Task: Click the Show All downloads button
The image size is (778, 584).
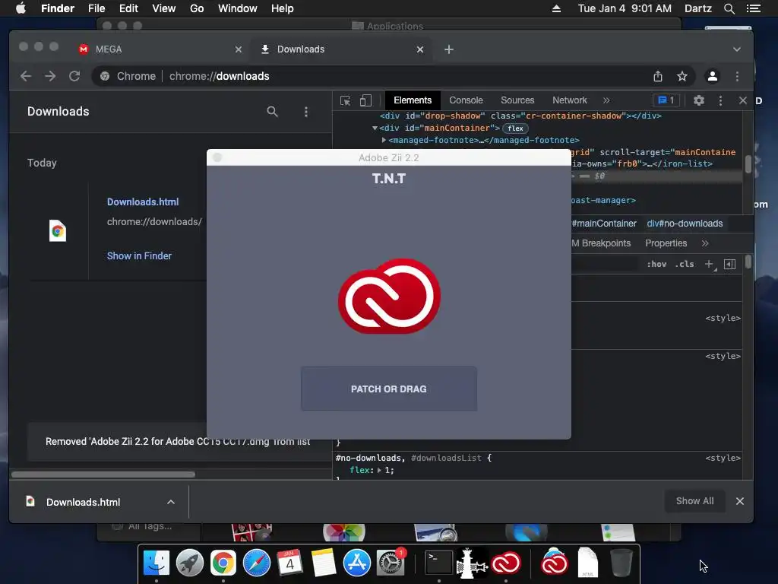Action: (x=694, y=501)
